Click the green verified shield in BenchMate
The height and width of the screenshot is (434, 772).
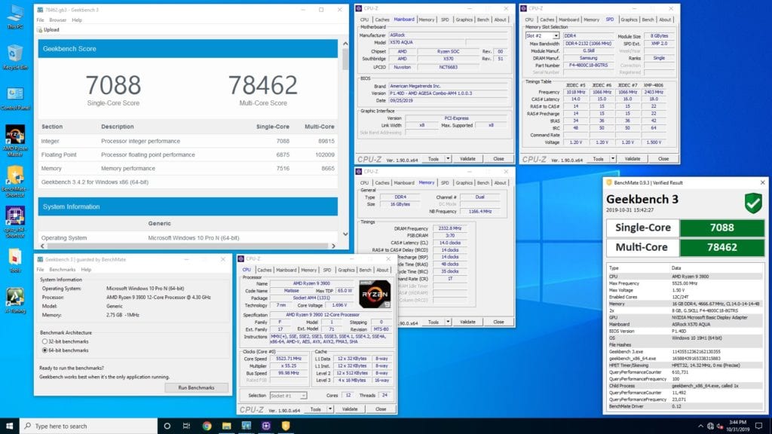tap(753, 203)
